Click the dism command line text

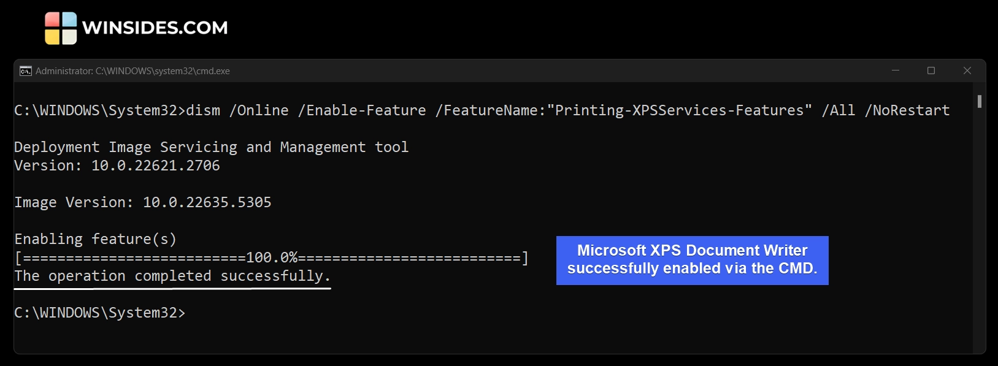coord(202,110)
